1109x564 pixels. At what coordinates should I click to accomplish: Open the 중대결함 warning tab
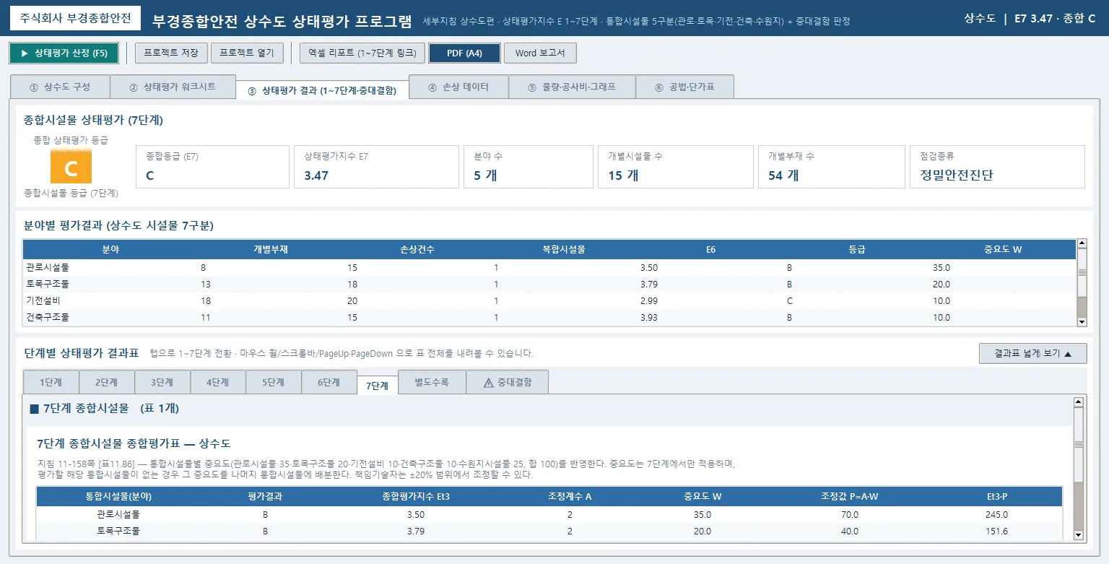click(x=507, y=382)
